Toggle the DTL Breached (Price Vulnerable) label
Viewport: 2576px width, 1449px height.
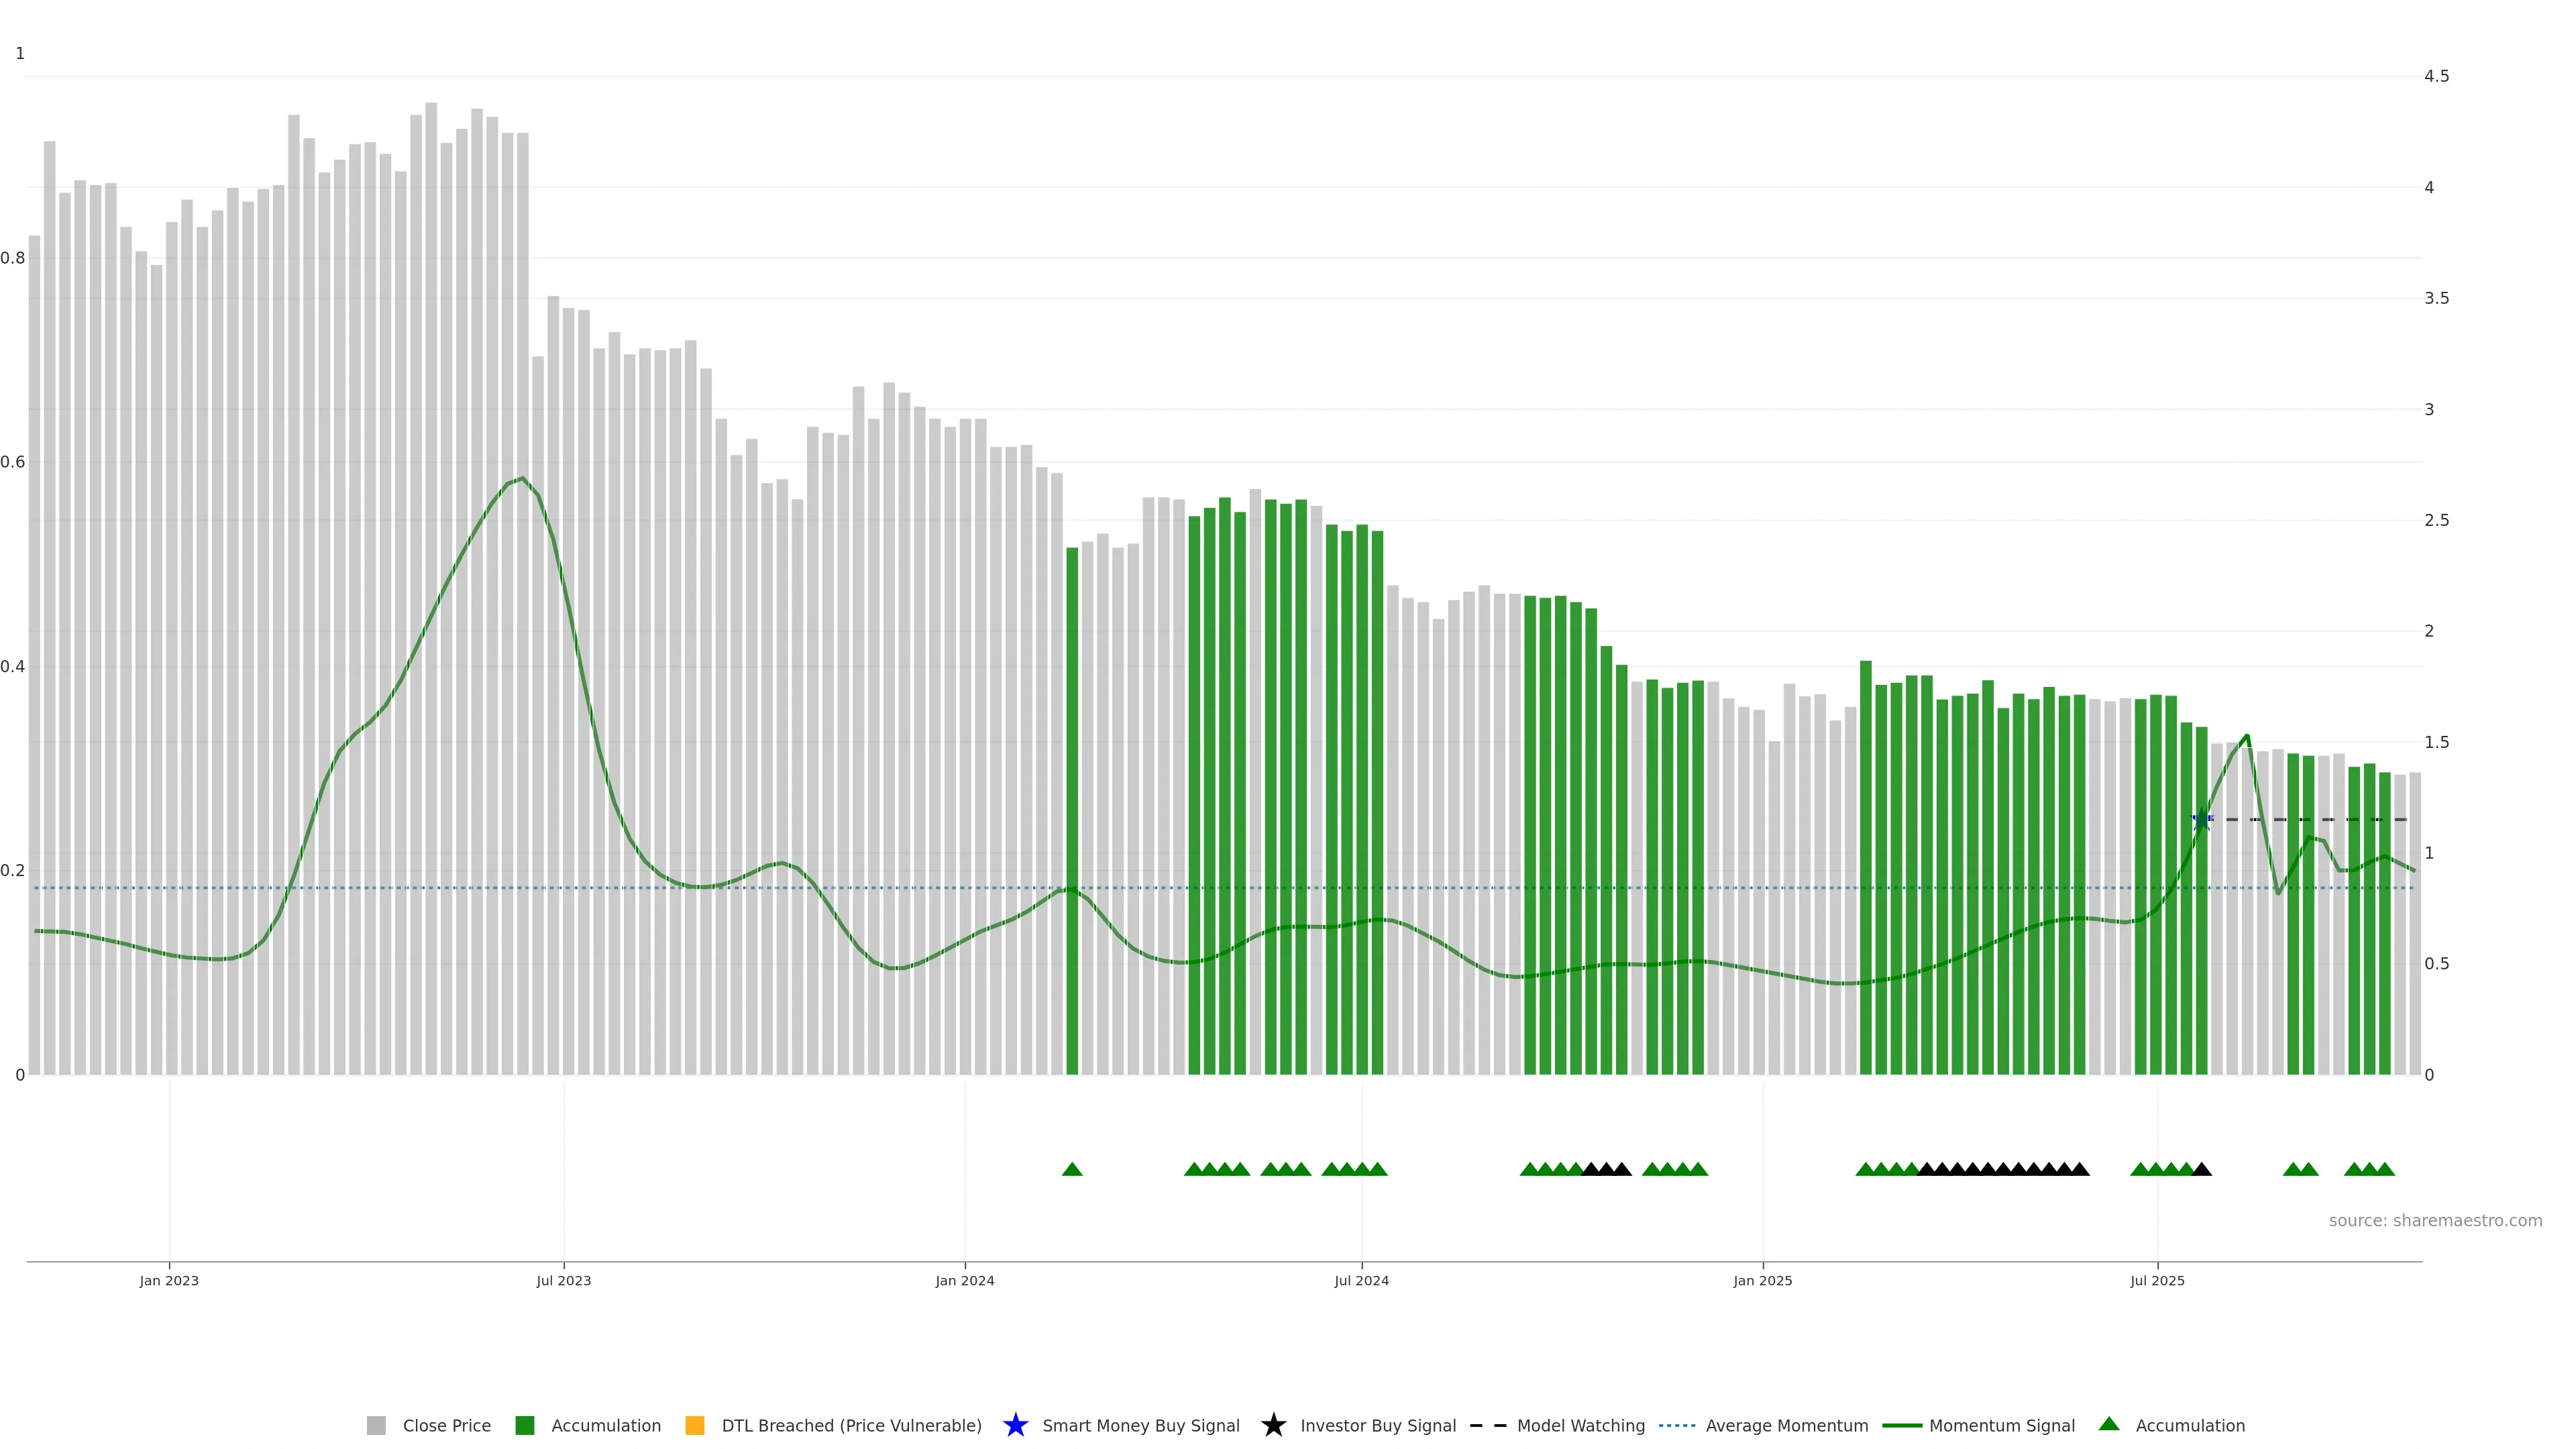click(x=851, y=1425)
